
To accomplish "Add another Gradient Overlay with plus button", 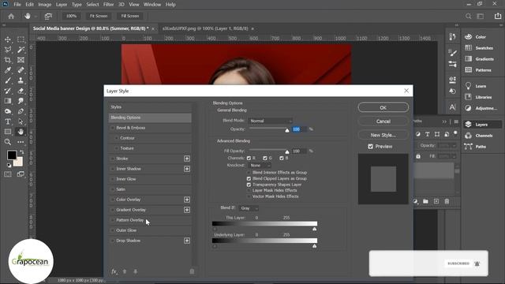I will [187, 210].
